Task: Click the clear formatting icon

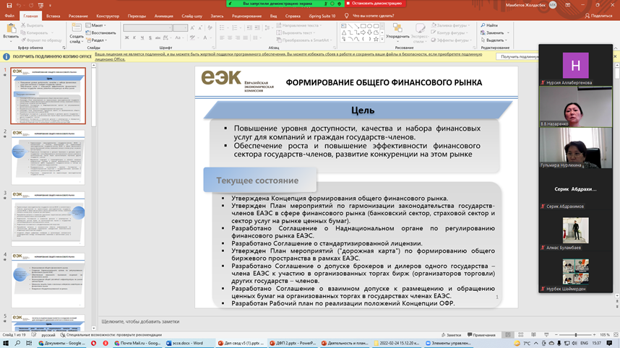Action: (x=209, y=27)
